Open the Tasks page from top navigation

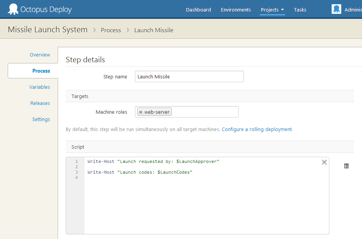[300, 10]
